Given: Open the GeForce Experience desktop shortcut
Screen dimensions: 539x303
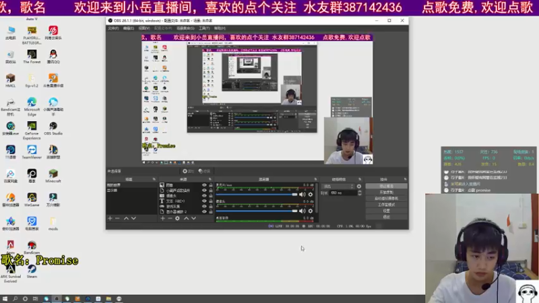Looking at the screenshot, I should 32,131.
